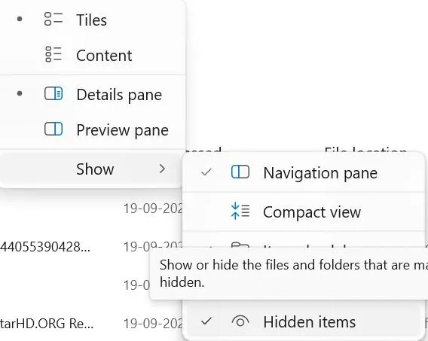Toggle the Details pane bullet indicator

point(20,93)
